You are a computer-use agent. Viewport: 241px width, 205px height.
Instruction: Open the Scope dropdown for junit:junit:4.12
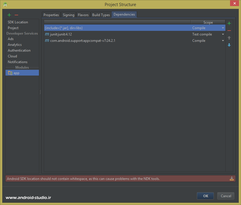223,34
